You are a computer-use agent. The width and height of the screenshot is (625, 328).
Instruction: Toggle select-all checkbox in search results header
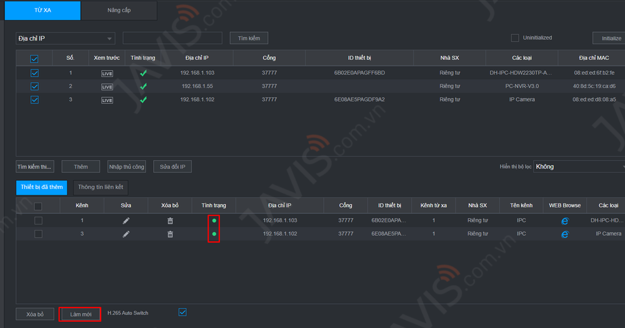(34, 59)
